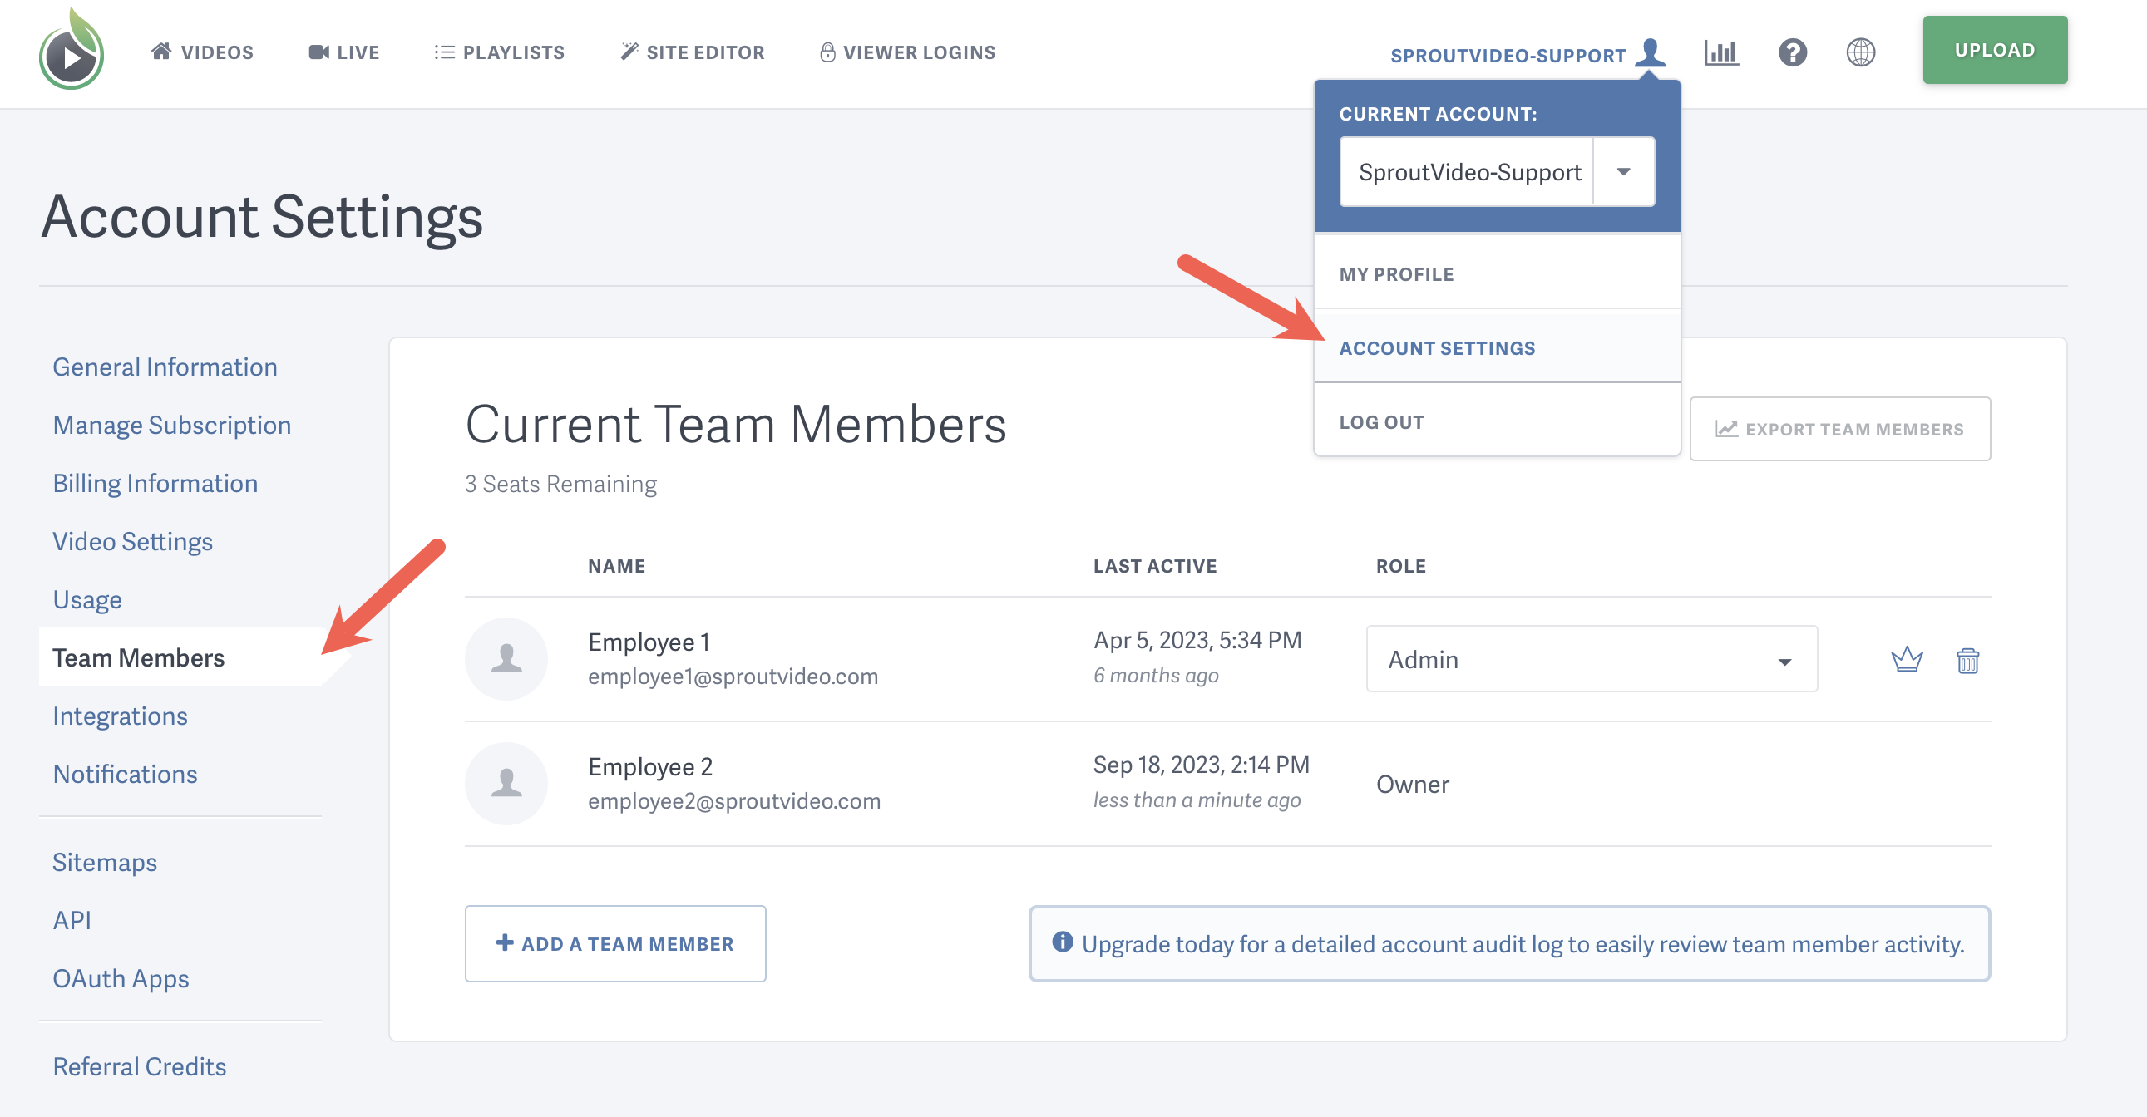The image size is (2147, 1117).
Task: Open the Integrations settings link
Action: [x=119, y=716]
